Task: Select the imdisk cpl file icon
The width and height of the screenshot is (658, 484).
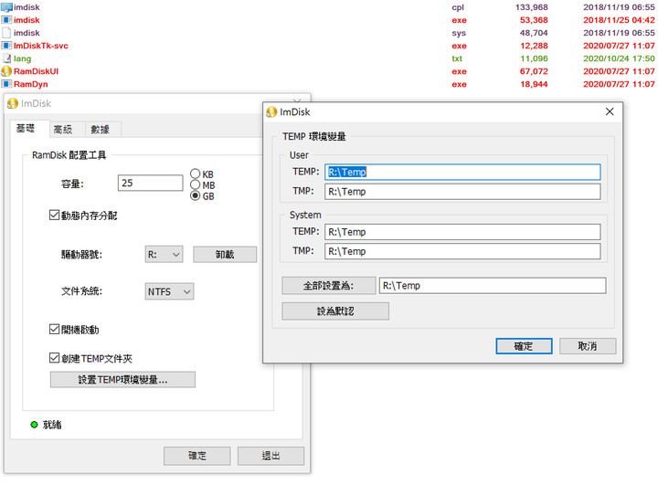Action: [6, 7]
